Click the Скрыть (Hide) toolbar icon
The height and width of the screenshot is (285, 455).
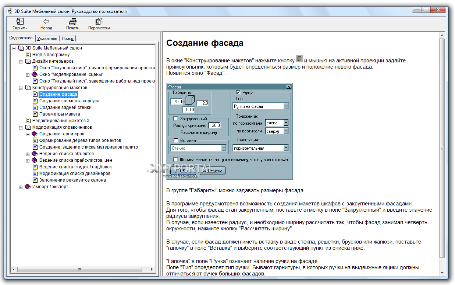[x=19, y=21]
